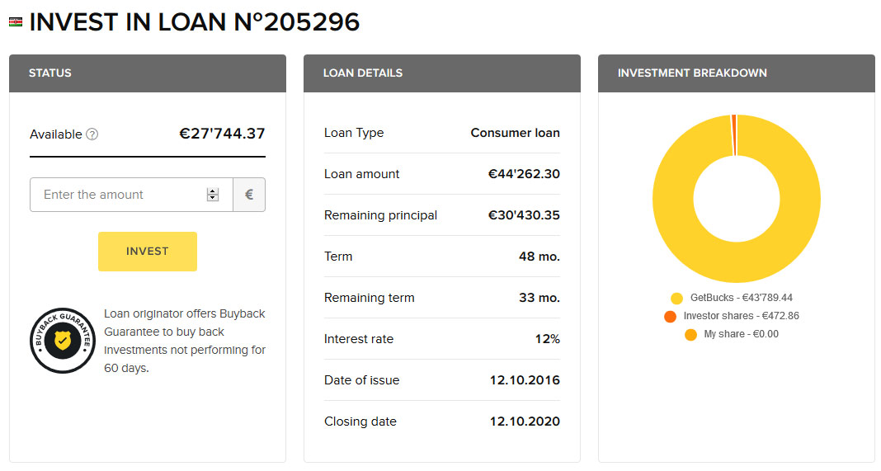
Task: Click the euro symbol beside the amount field
Action: (x=249, y=195)
